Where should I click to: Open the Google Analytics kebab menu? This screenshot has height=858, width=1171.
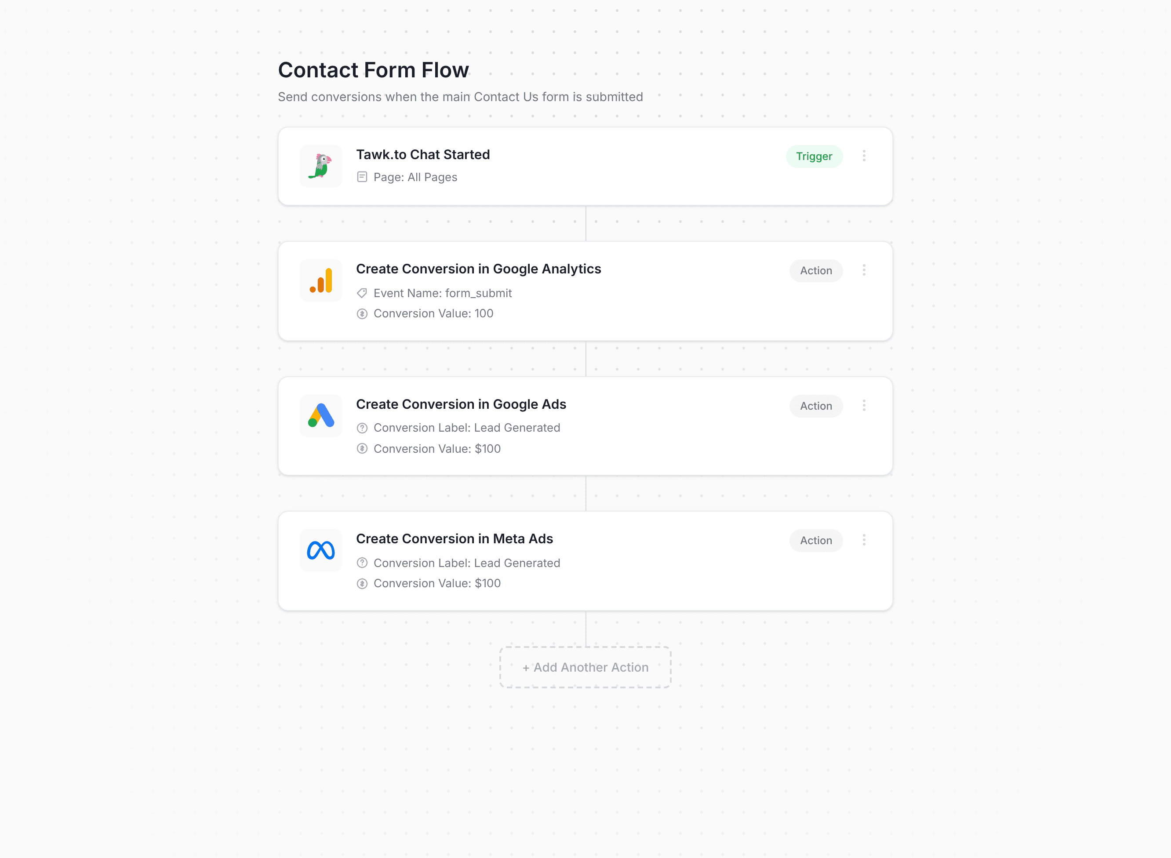864,270
